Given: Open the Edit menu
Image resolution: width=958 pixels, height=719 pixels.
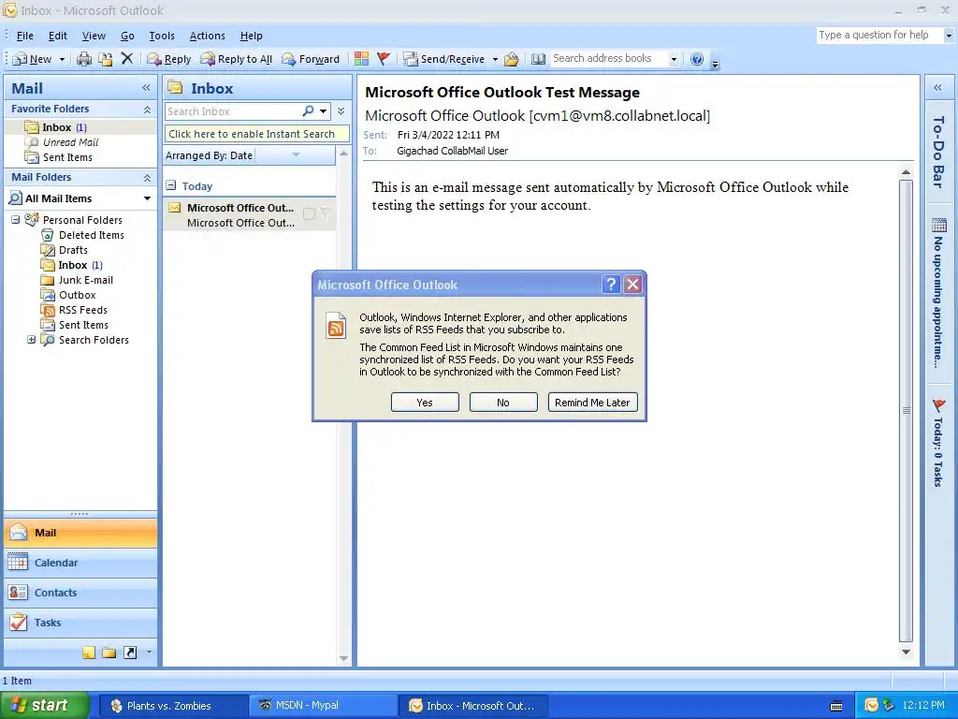Looking at the screenshot, I should (57, 36).
